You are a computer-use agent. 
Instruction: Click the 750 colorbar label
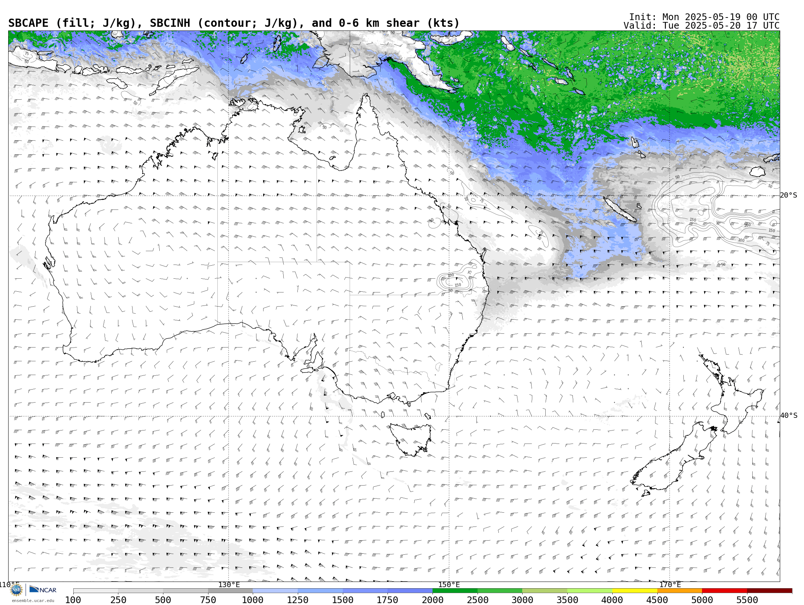tap(208, 600)
